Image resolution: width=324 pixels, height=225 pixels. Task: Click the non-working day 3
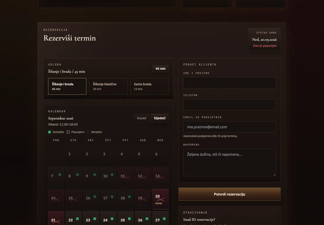pyautogui.click(x=108, y=155)
